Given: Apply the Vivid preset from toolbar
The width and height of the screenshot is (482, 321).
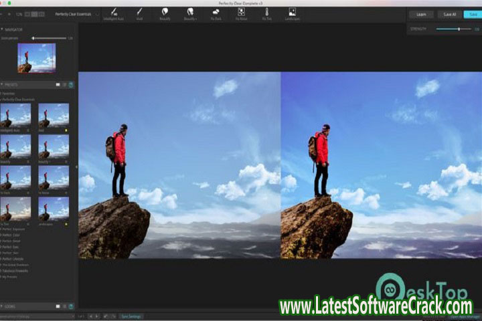Looking at the screenshot, I should pyautogui.click(x=139, y=11).
